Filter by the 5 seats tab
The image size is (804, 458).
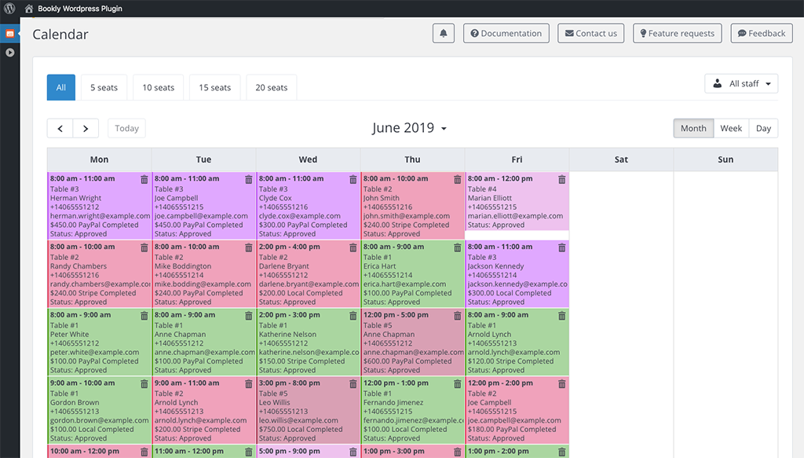point(104,87)
